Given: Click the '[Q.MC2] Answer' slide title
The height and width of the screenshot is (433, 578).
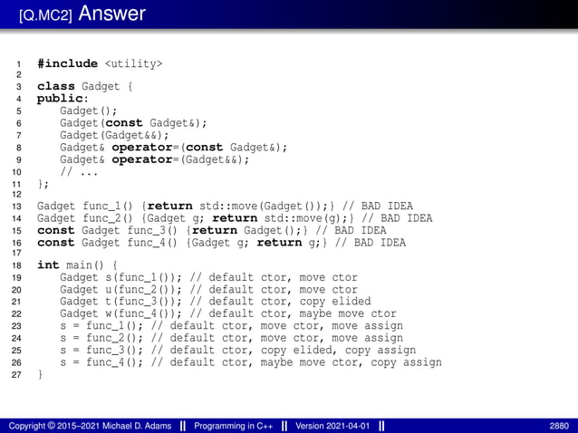Looking at the screenshot, I should point(82,14).
